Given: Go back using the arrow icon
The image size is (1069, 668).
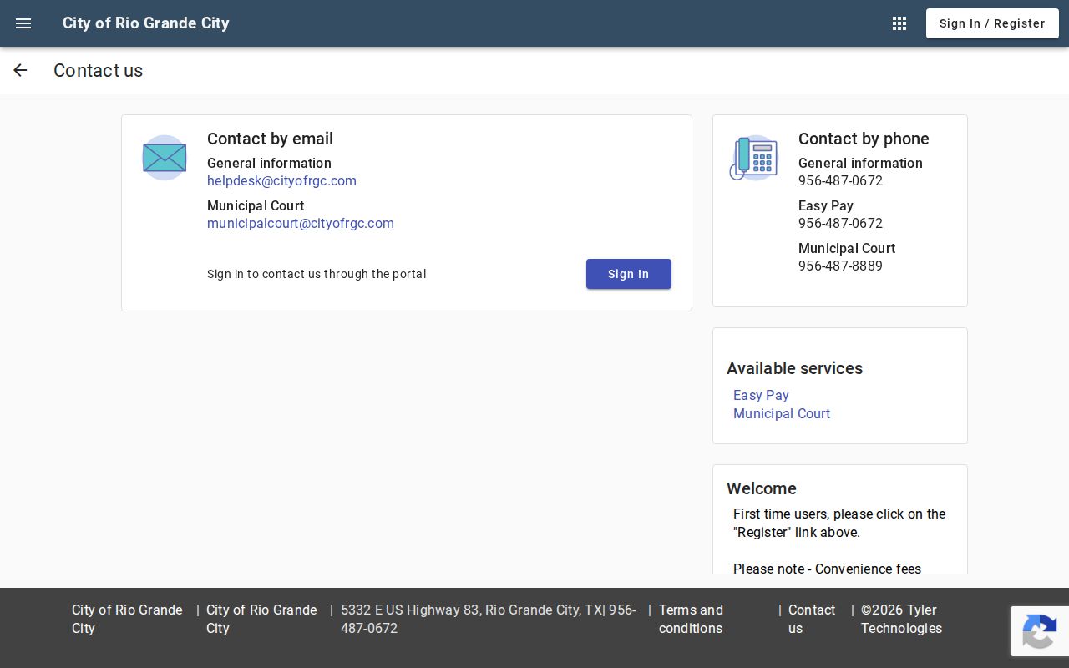Looking at the screenshot, I should [x=20, y=70].
